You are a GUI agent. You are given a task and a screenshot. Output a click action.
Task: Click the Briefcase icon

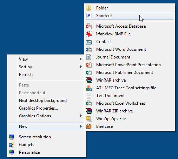(89, 126)
